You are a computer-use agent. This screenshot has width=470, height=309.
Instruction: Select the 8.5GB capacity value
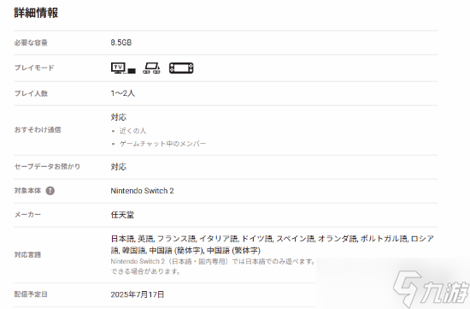[x=121, y=42]
